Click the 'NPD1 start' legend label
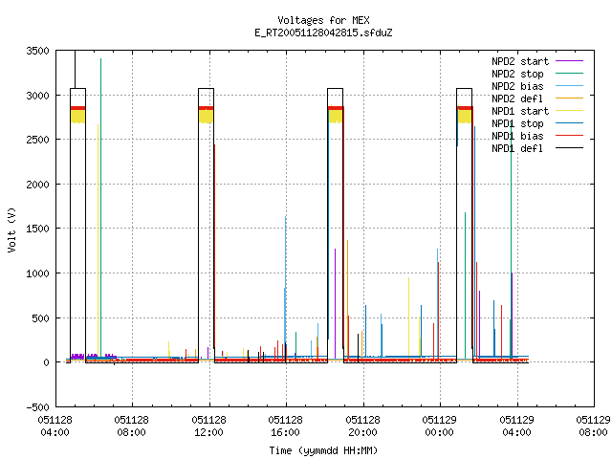 [520, 111]
